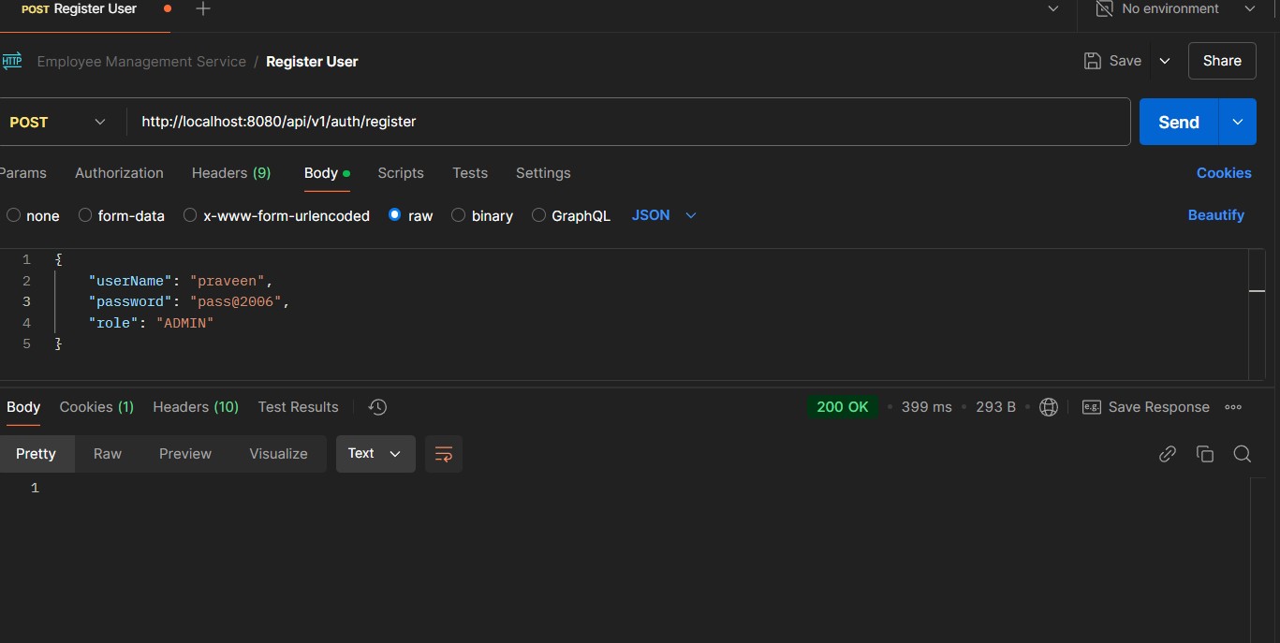The width and height of the screenshot is (1280, 643).
Task: Toggle word wrap icon in response
Action: coord(444,454)
